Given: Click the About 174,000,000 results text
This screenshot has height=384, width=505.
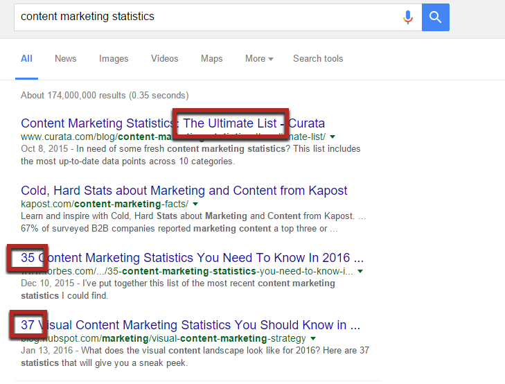Looking at the screenshot, I should (105, 96).
